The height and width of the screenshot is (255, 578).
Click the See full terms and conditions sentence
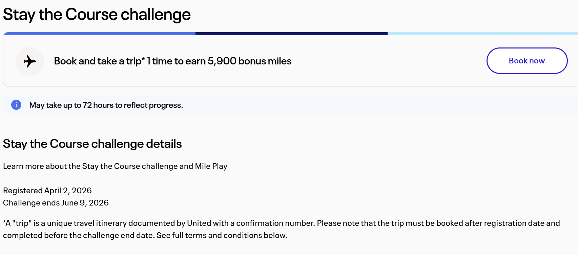click(222, 235)
